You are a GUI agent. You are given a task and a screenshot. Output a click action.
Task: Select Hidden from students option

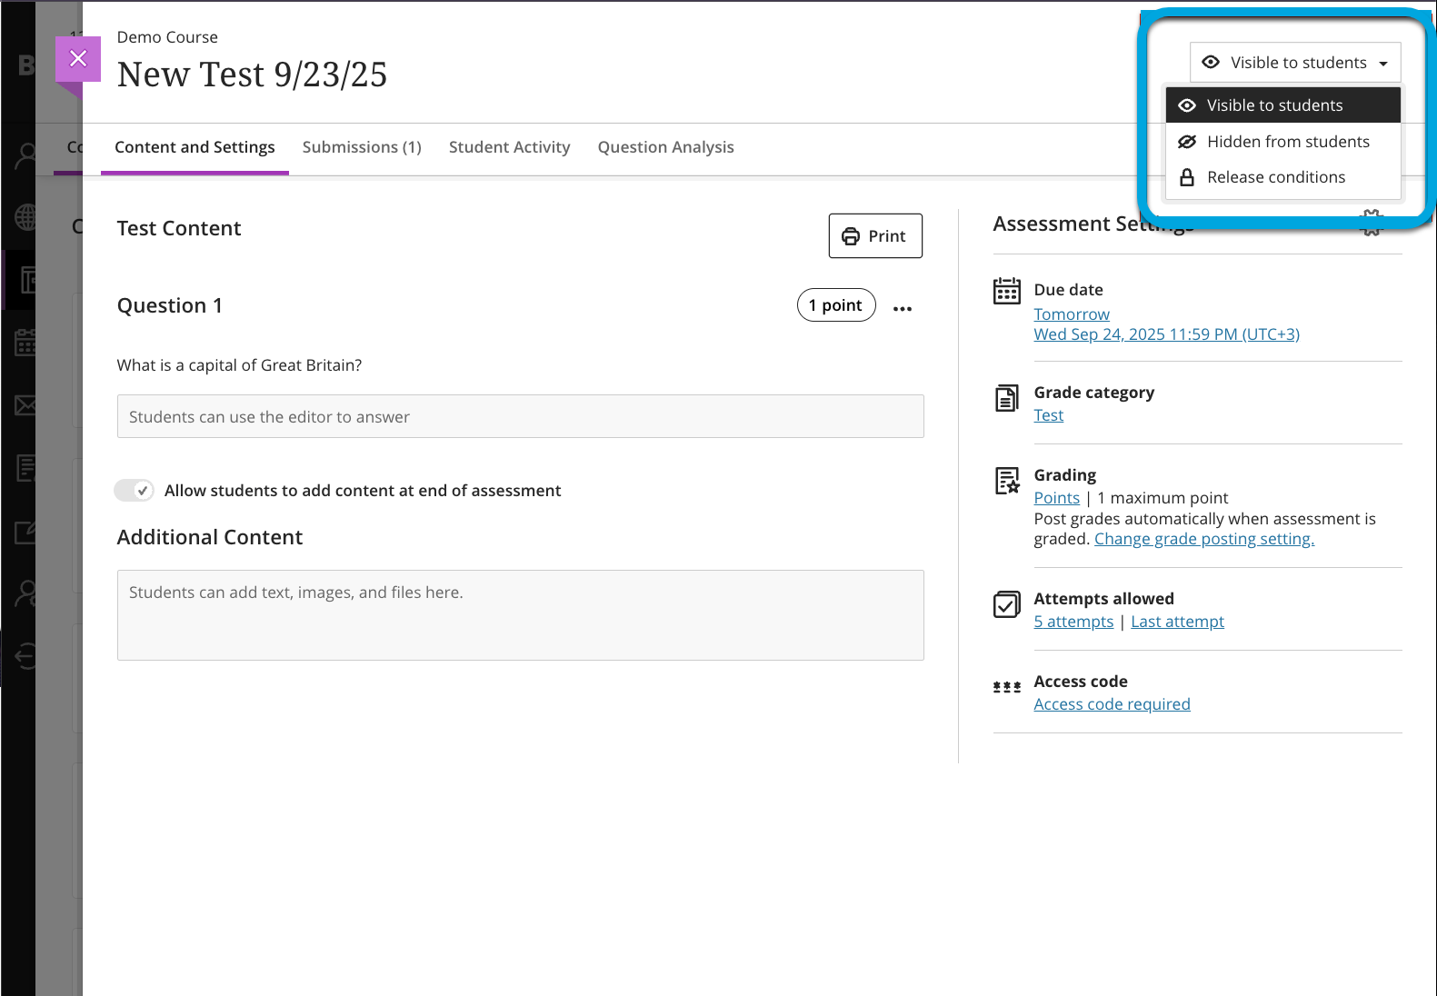tap(1287, 142)
